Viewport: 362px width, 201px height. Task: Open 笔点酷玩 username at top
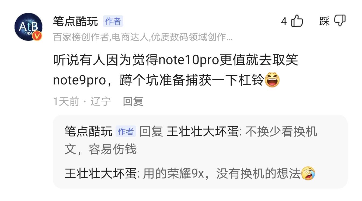tap(75, 21)
